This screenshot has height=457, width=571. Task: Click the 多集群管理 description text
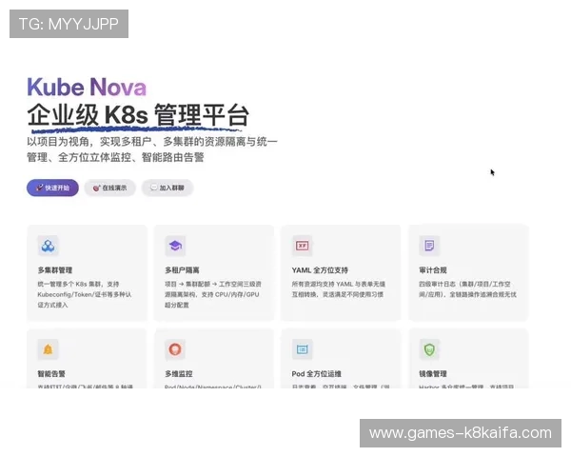(85, 294)
